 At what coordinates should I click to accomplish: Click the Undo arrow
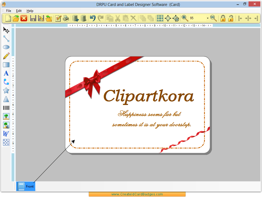pos(92,18)
